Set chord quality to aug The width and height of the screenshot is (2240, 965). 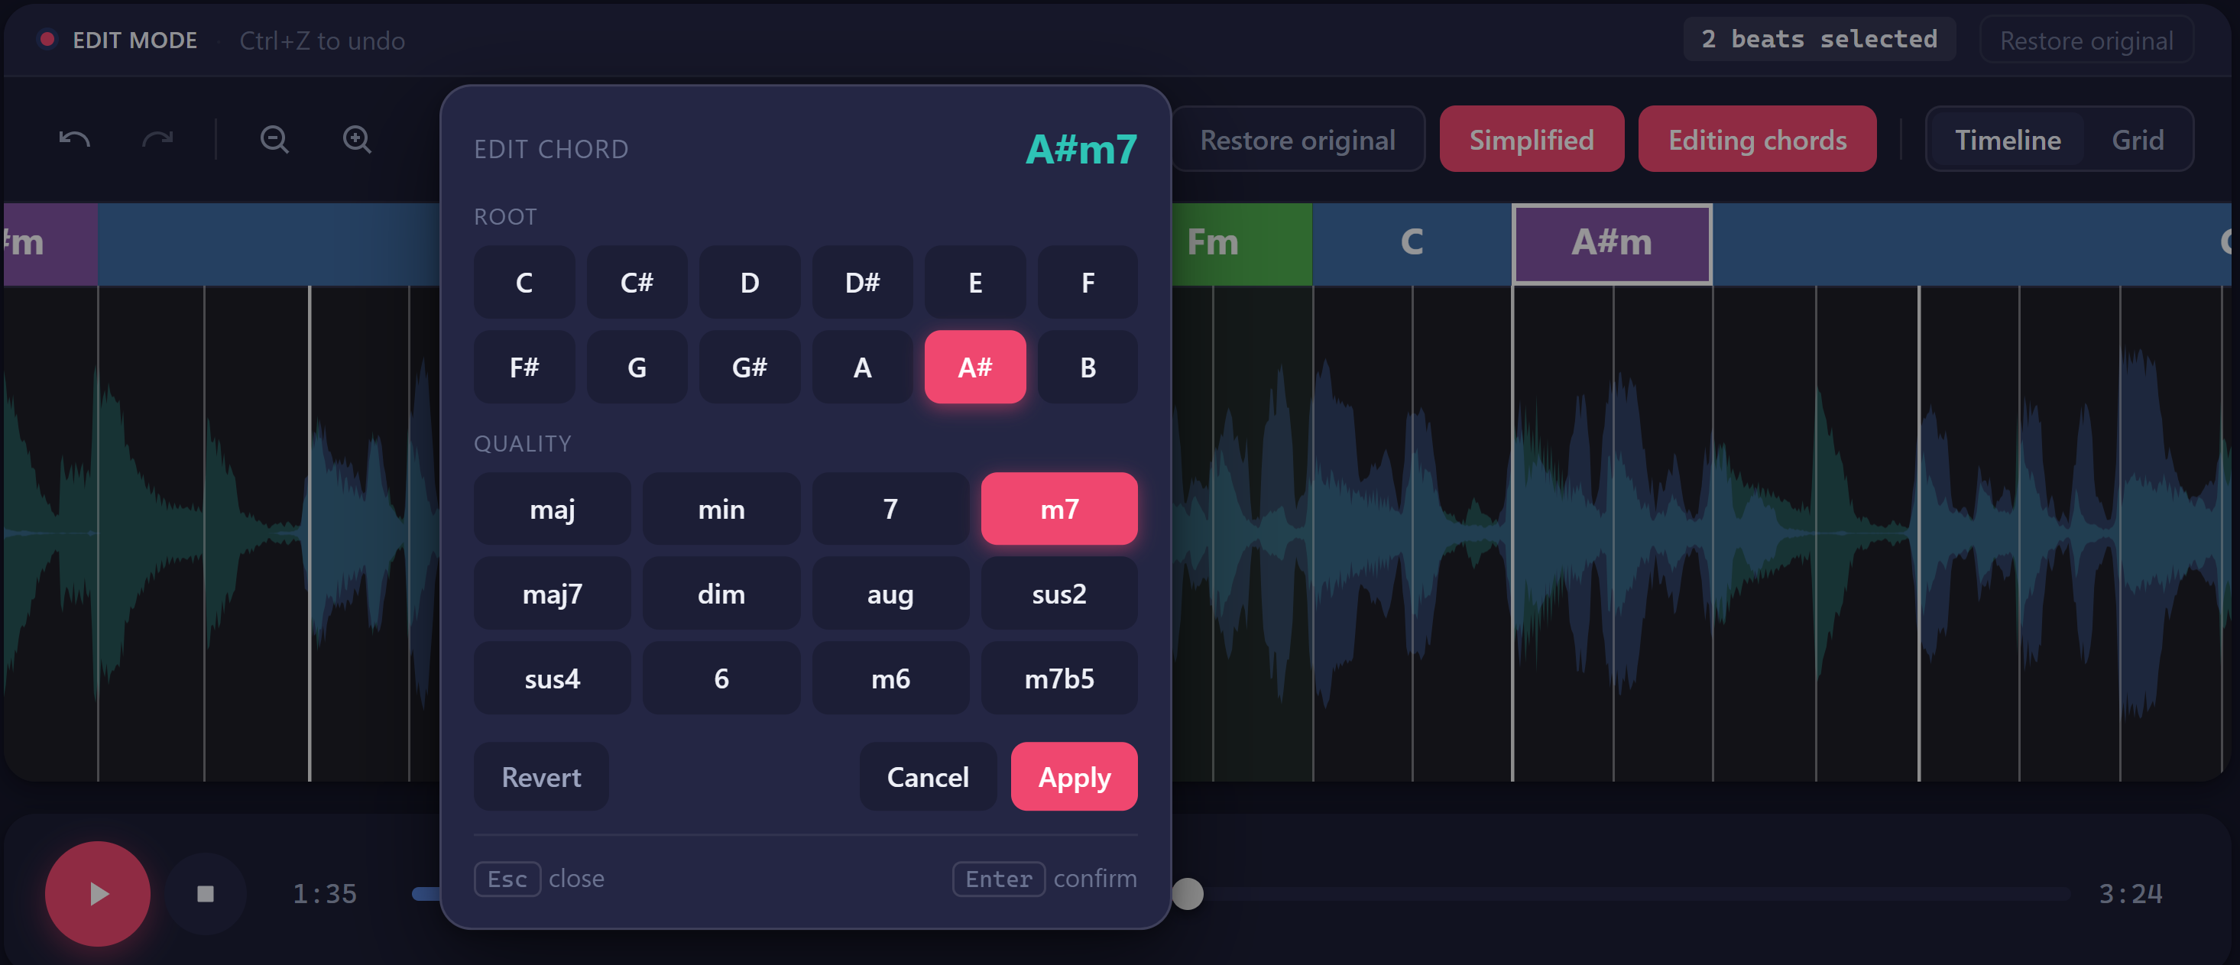coord(890,594)
